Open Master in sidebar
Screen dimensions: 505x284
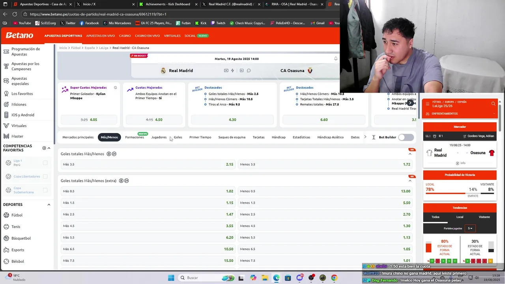pyautogui.click(x=17, y=136)
